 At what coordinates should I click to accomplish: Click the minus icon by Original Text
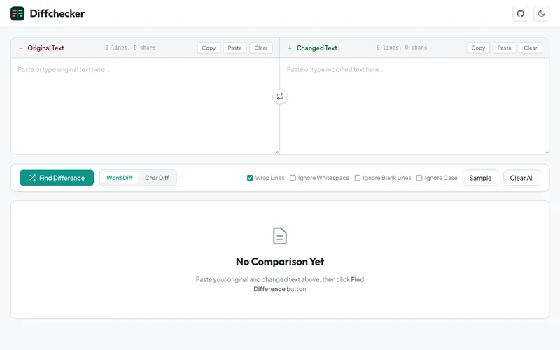click(x=21, y=48)
